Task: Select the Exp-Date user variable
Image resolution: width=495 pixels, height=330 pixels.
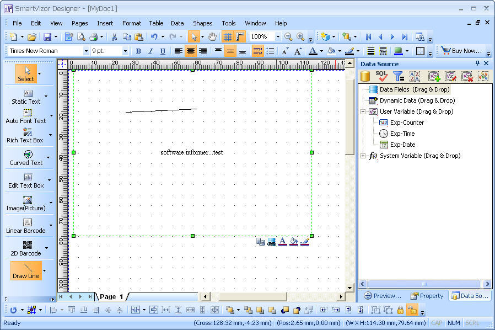Action: [402, 145]
